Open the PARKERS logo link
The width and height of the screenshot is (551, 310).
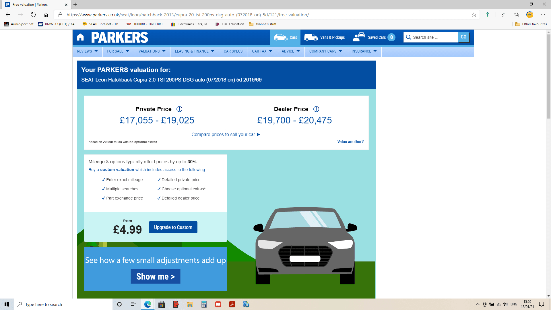click(120, 37)
